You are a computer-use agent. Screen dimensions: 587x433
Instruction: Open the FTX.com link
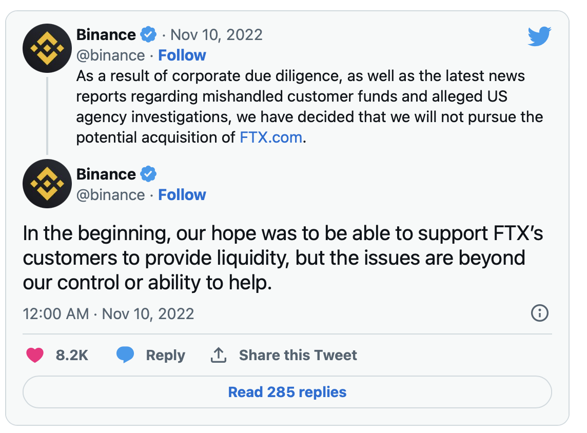tap(271, 137)
